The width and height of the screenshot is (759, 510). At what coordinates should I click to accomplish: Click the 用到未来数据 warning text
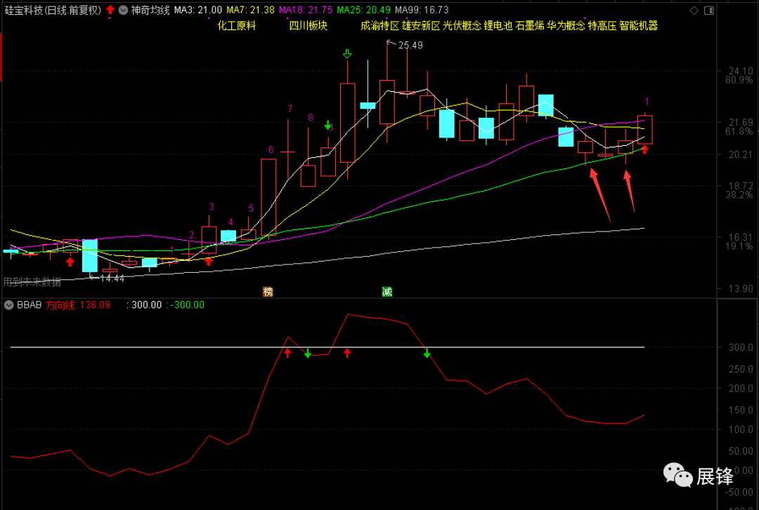tap(32, 282)
